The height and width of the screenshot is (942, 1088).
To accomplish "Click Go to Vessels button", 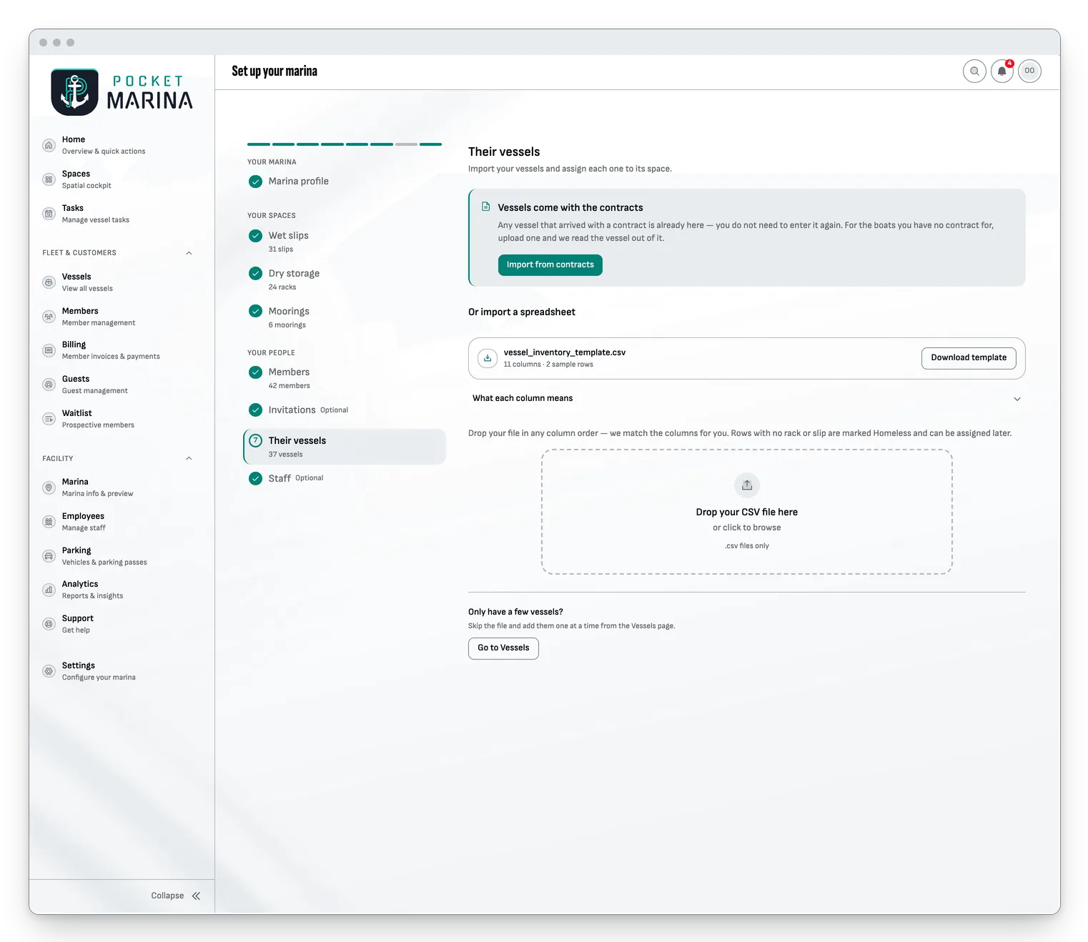I will click(503, 648).
